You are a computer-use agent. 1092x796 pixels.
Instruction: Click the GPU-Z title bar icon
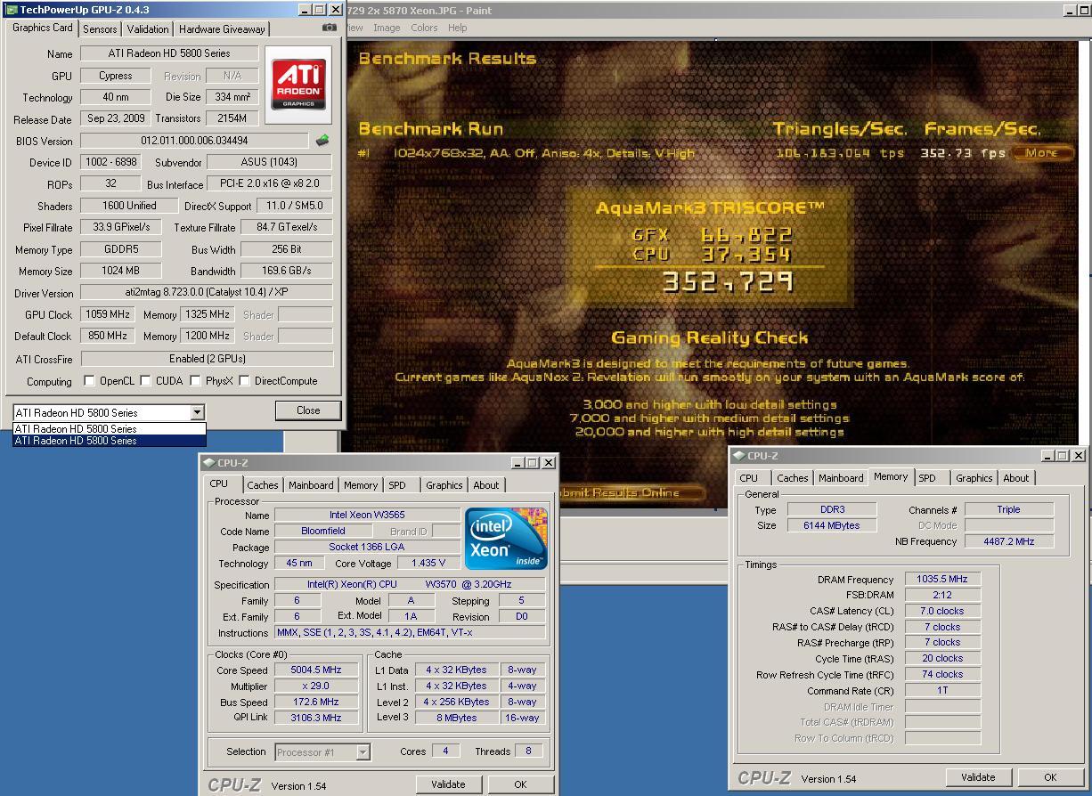tap(12, 10)
